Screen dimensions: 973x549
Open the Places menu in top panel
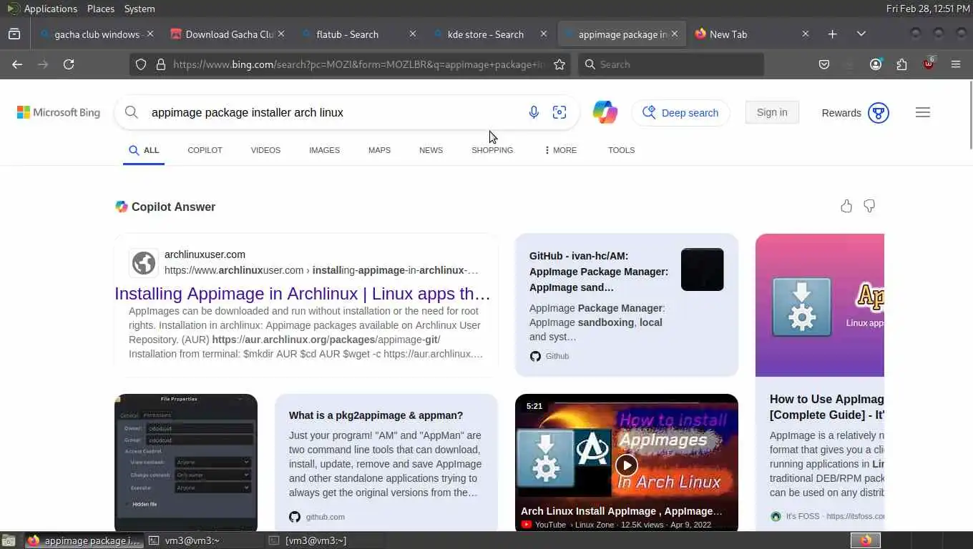pos(101,9)
